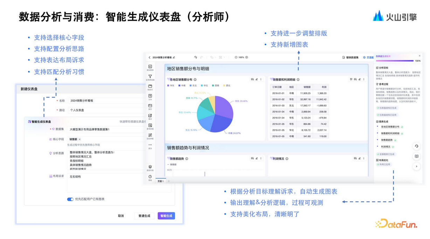Edit the 各地区销售额分布 chart pencil icon
The width and height of the screenshot is (430, 239).
pyautogui.click(x=257, y=79)
